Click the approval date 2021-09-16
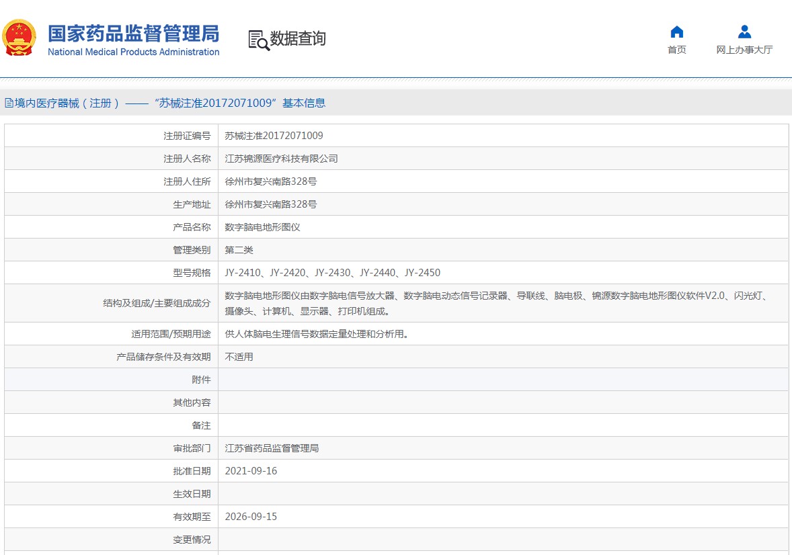The image size is (792, 555). tap(251, 471)
